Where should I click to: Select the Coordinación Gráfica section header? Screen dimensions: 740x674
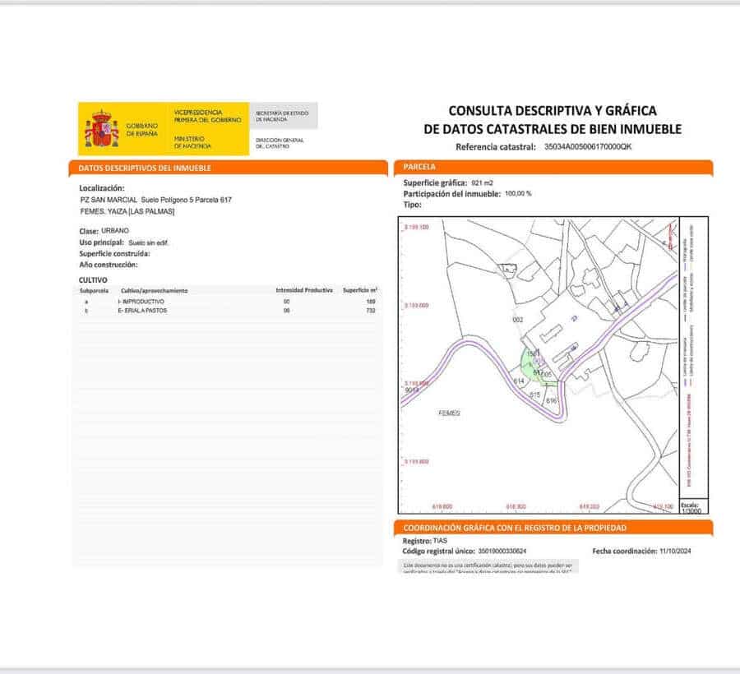[515, 528]
